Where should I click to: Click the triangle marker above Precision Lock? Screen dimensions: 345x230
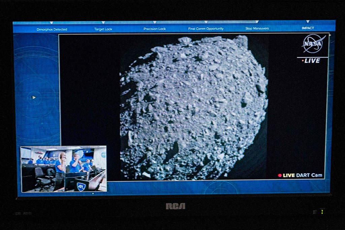click(155, 23)
